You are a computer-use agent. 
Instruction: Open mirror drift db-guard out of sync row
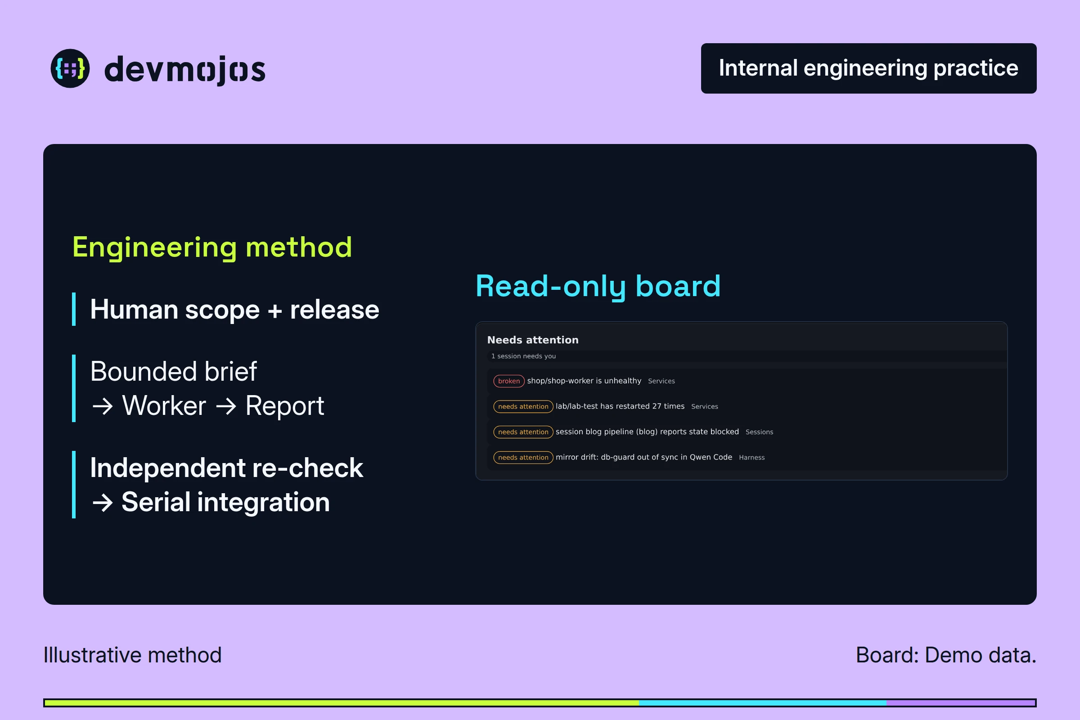(x=747, y=457)
